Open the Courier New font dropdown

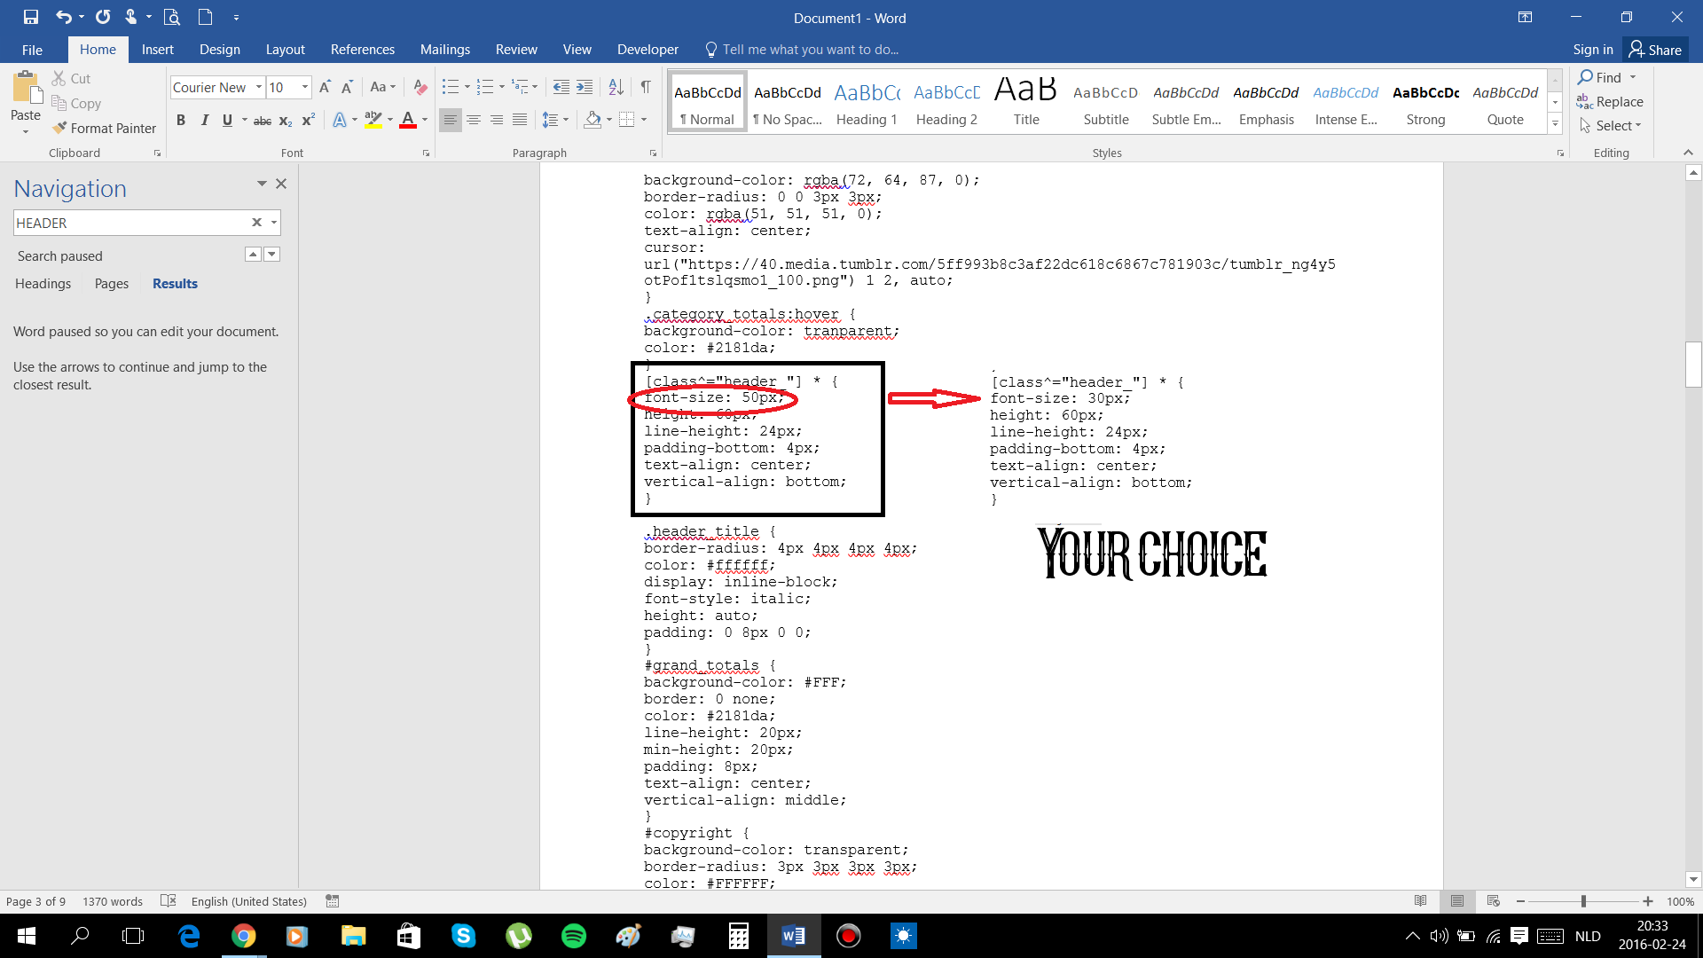[259, 87]
